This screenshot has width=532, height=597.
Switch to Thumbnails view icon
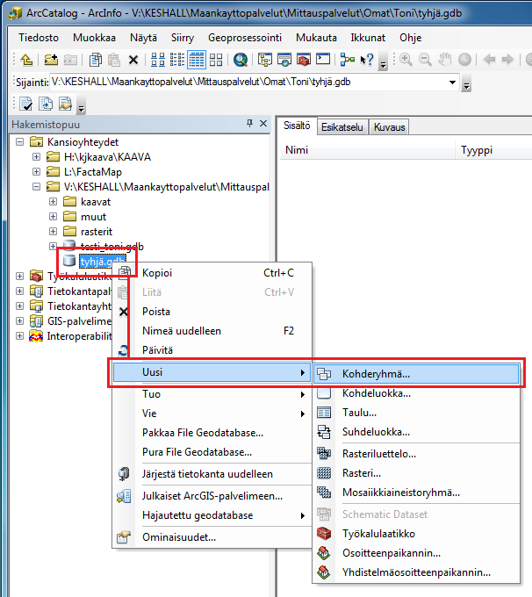pyautogui.click(x=216, y=60)
